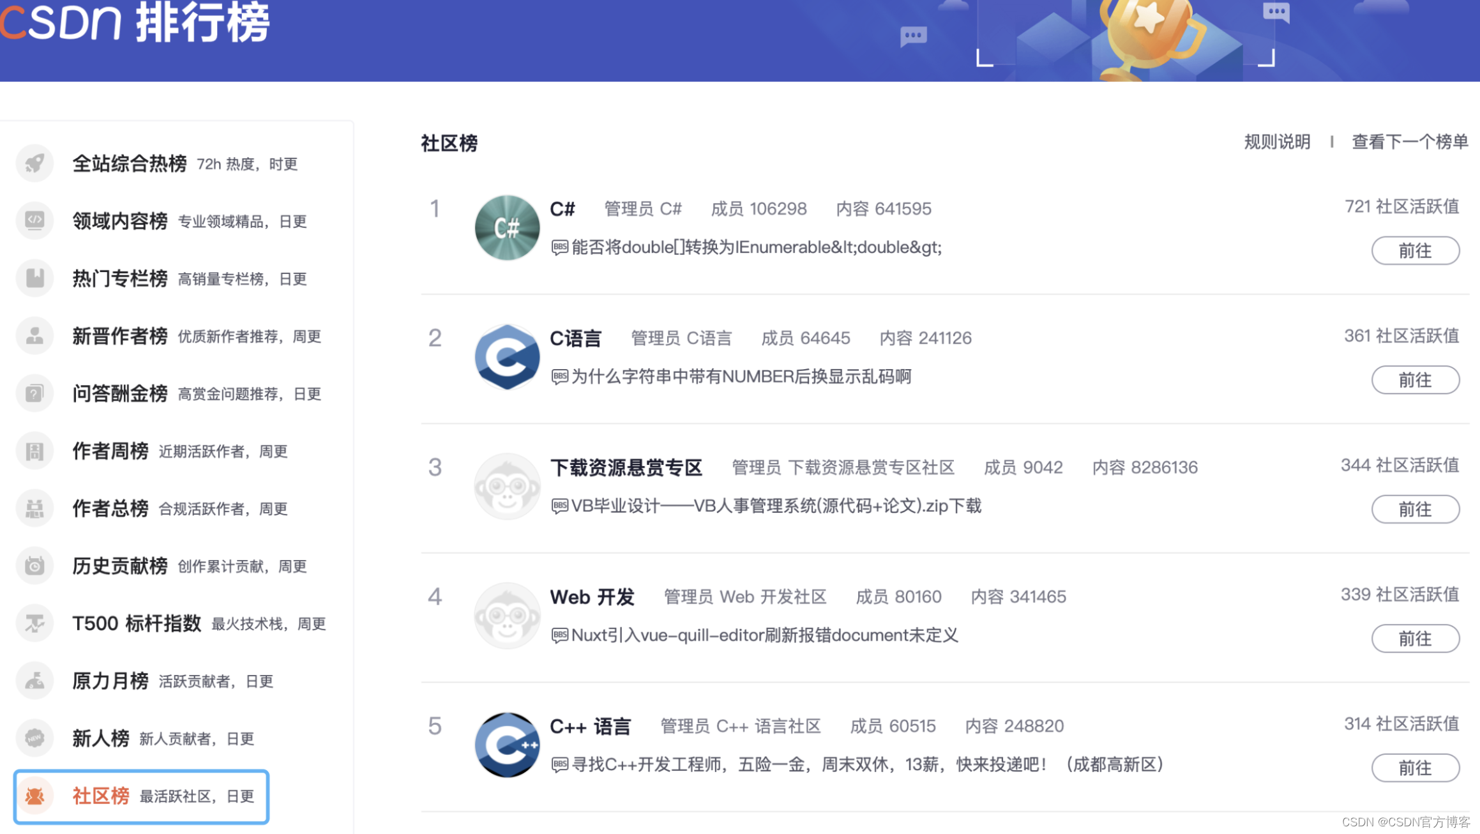Open the 下载资源悬赏专区 community title
Viewport: 1480px width, 834px height.
tap(626, 467)
